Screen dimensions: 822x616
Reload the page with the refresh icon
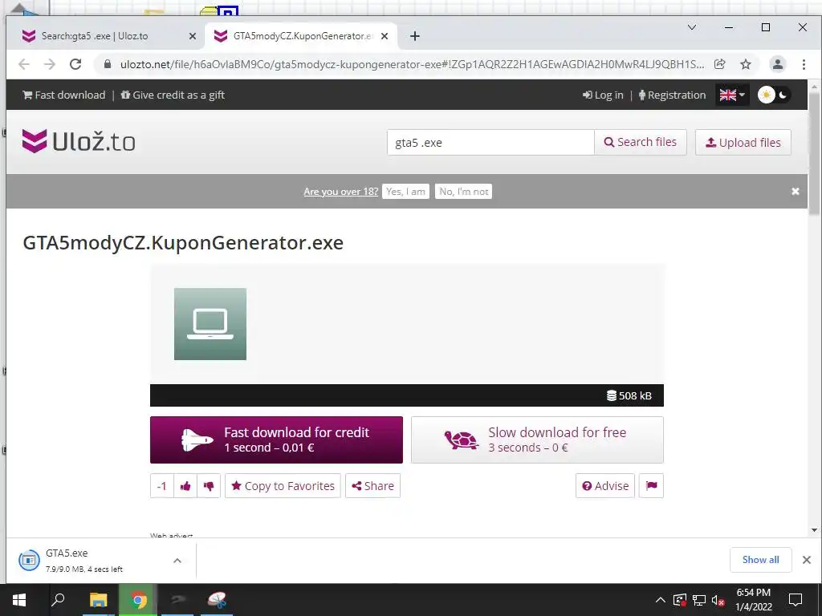click(x=75, y=64)
